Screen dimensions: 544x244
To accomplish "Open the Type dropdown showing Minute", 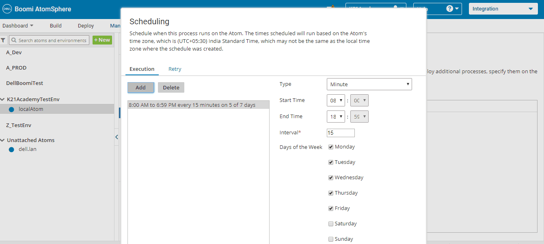I will click(x=369, y=84).
